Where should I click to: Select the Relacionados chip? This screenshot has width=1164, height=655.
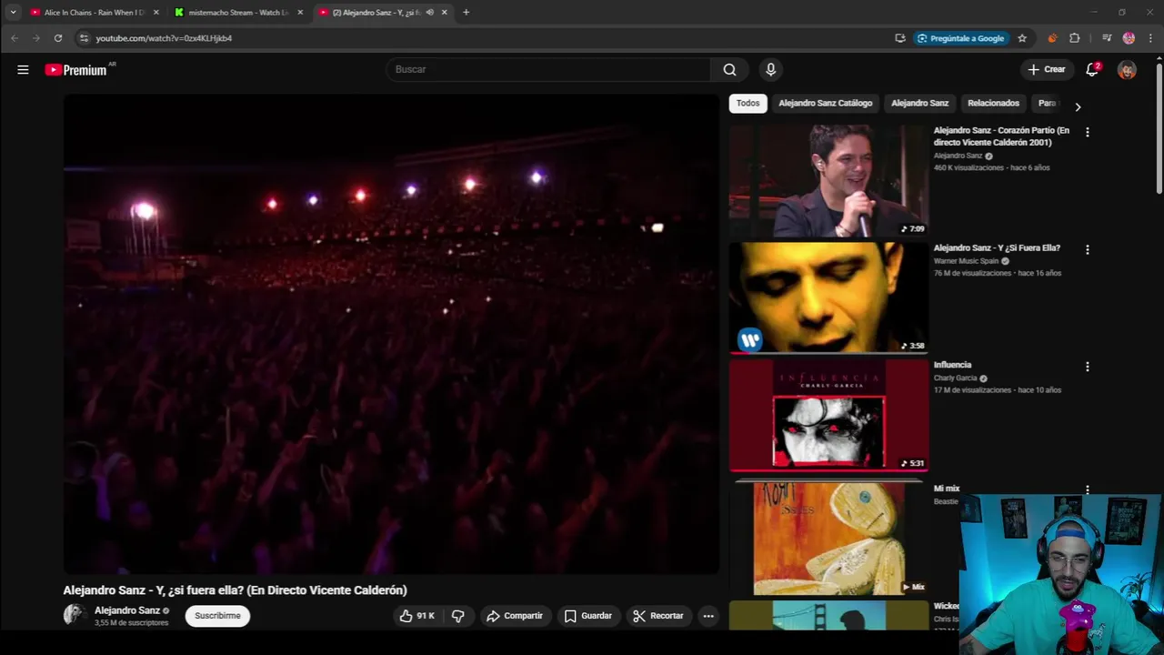(993, 103)
